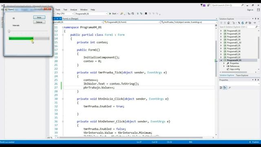
Task: Collapse the Programa04_01 project node
Action: [221, 60]
